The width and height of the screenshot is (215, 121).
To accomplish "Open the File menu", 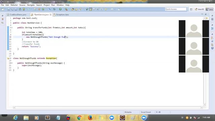I will pos(2,5).
